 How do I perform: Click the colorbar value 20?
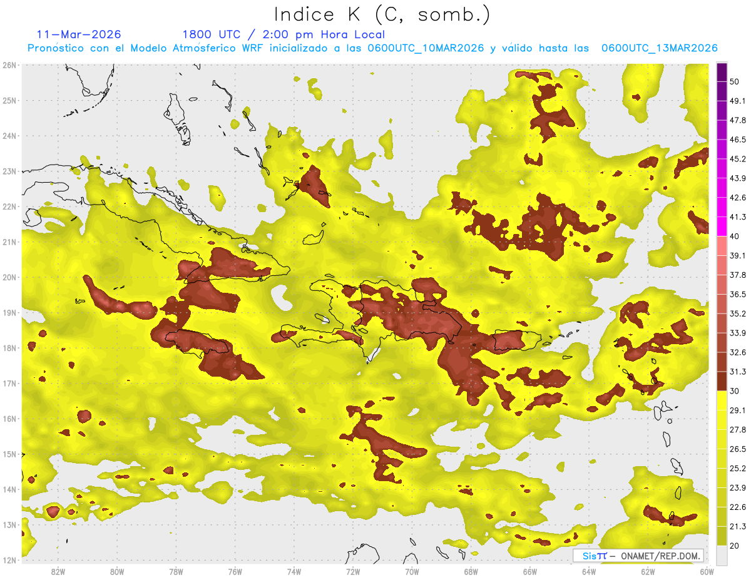(x=735, y=546)
